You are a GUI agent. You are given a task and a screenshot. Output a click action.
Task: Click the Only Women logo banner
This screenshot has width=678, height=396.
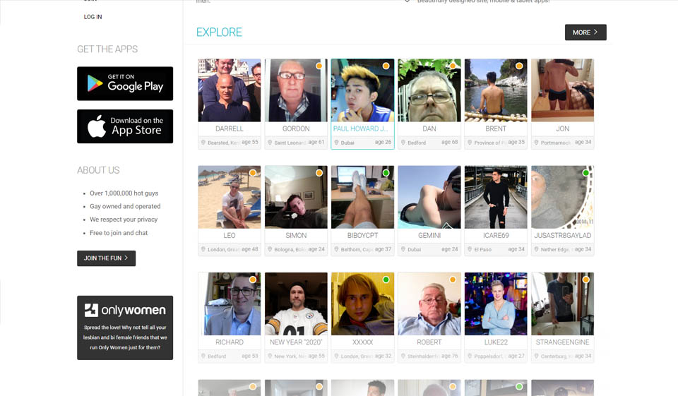(x=125, y=310)
